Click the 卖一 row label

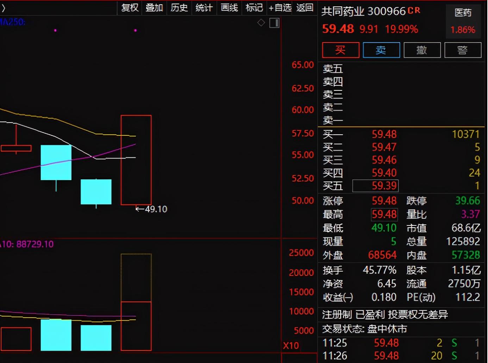pos(333,120)
